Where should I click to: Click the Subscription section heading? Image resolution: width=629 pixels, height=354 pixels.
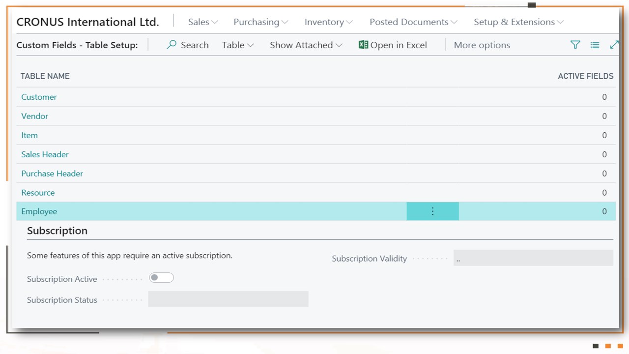point(57,231)
